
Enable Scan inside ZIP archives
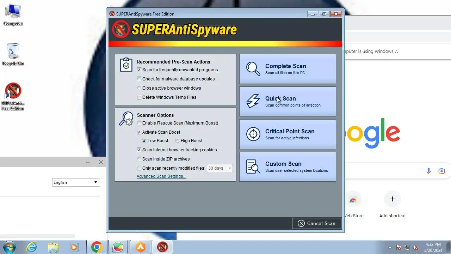coord(139,159)
